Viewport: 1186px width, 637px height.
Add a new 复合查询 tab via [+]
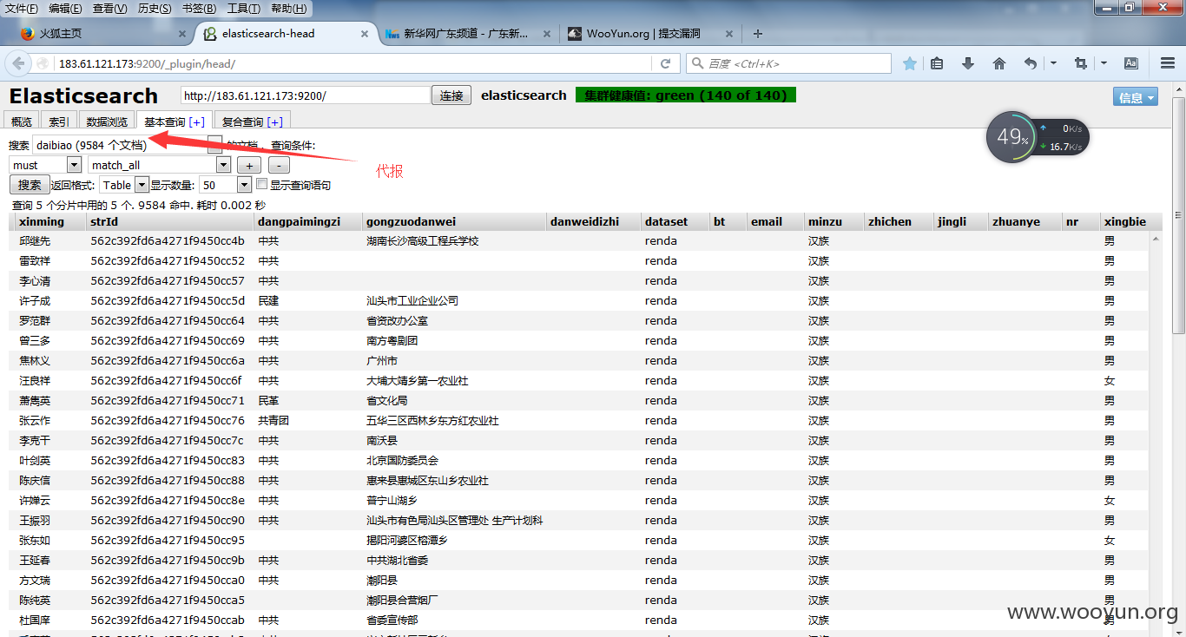(x=275, y=121)
